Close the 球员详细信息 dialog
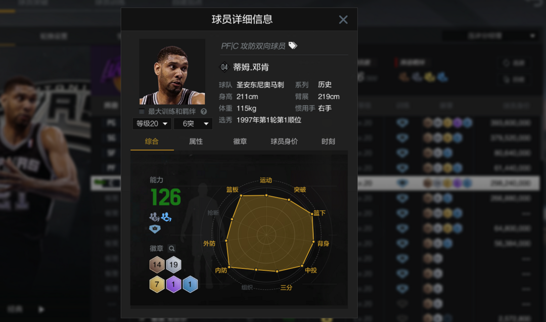The height and width of the screenshot is (322, 546). tap(343, 20)
